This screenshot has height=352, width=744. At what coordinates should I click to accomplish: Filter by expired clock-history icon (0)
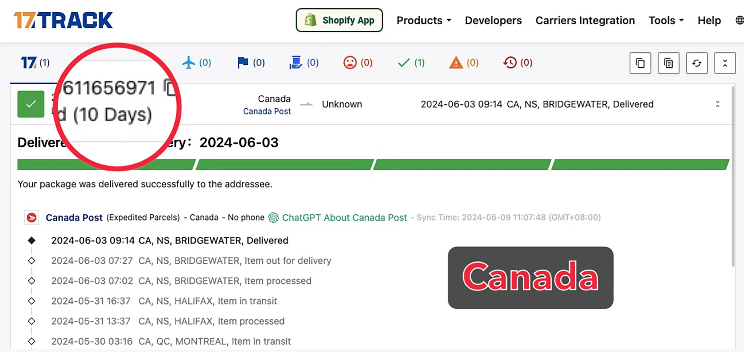pyautogui.click(x=517, y=62)
